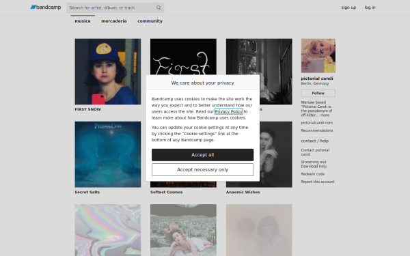Visit pictorialcandi.com link

click(316, 123)
